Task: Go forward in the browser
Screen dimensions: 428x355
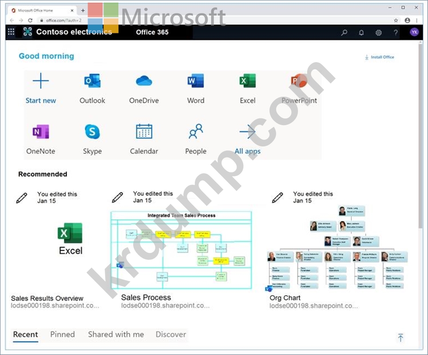Action: (x=21, y=20)
